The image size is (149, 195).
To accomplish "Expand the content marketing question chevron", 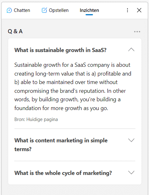I will tap(131, 140).
